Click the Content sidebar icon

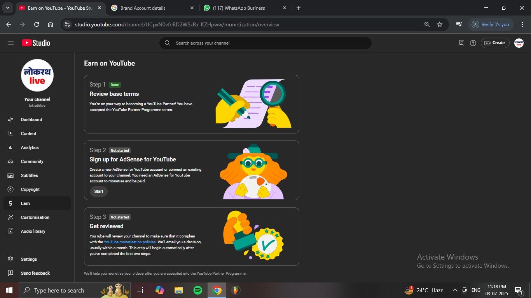tap(10, 133)
